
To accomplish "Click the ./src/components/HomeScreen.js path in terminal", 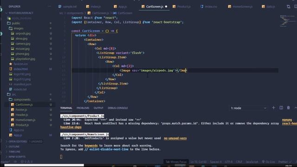I will click(x=84, y=135).
